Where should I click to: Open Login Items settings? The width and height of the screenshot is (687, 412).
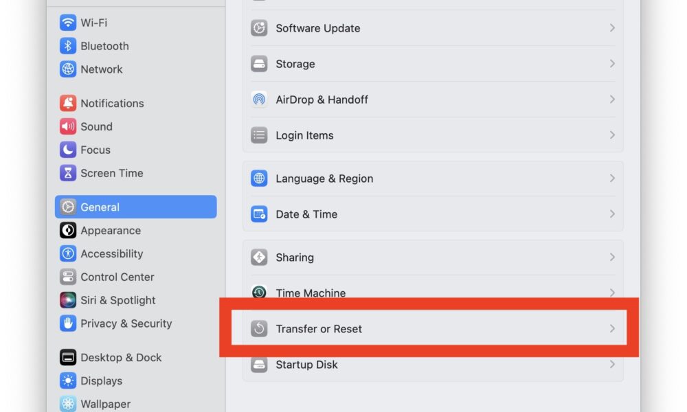(433, 135)
